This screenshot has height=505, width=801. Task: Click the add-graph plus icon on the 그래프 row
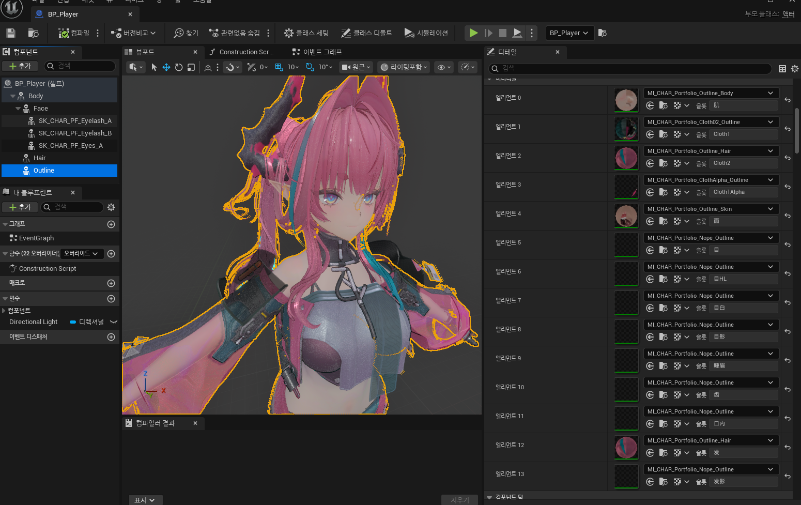point(111,224)
